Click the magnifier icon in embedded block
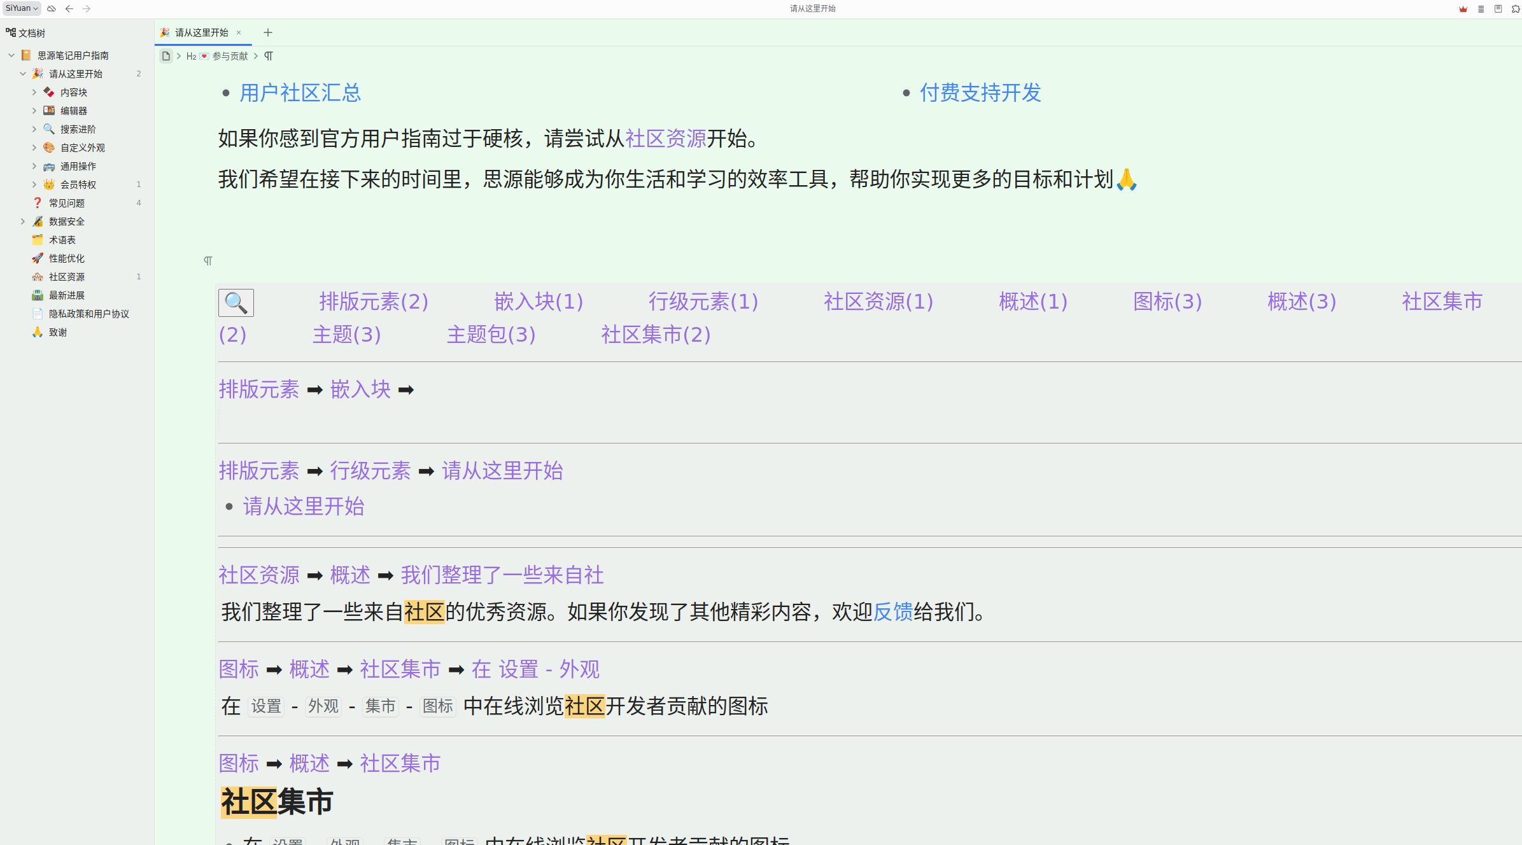The height and width of the screenshot is (845, 1522). point(236,303)
